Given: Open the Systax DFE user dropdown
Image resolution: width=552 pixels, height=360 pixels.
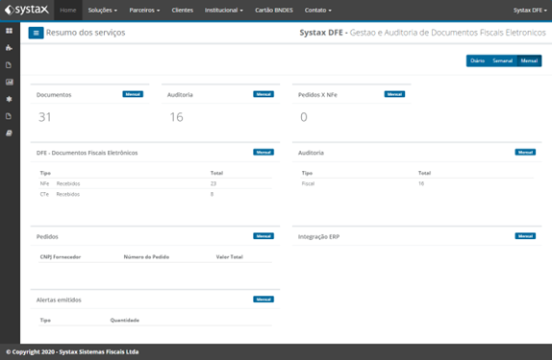Looking at the screenshot, I should [530, 11].
